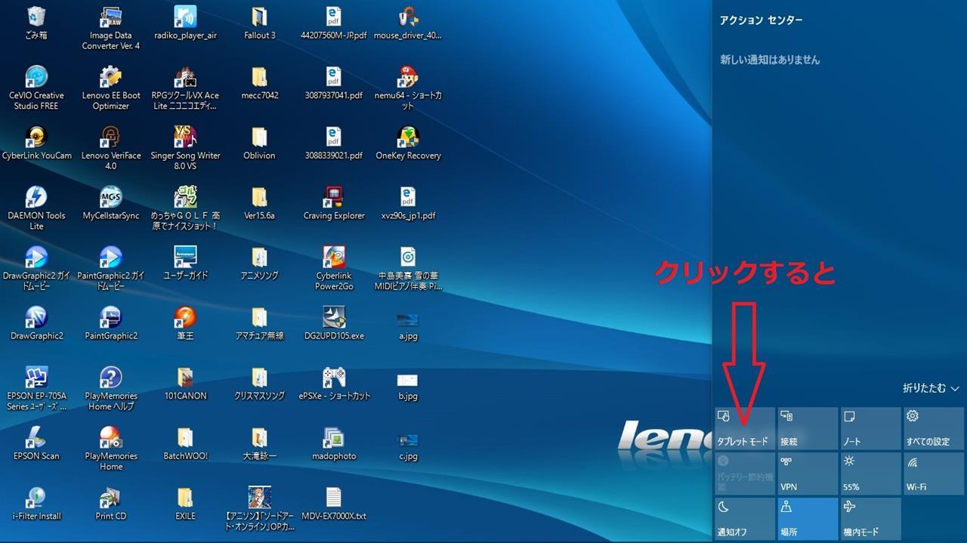Open the ノート quick action tile
This screenshot has width=967, height=543.
(x=871, y=428)
